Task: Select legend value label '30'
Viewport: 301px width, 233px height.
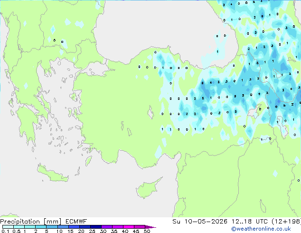Action: click(x=103, y=231)
